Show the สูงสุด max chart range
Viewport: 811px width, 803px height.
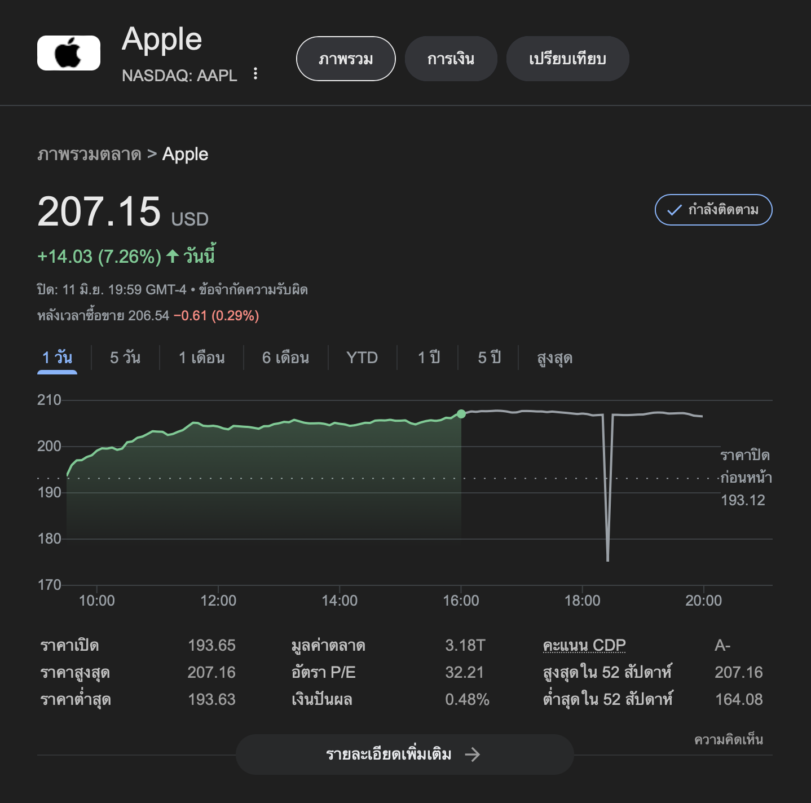(x=554, y=358)
